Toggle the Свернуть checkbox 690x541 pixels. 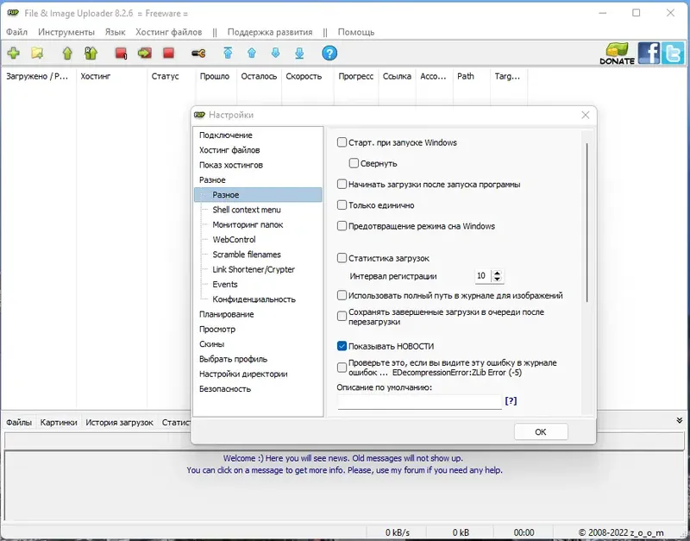click(354, 163)
